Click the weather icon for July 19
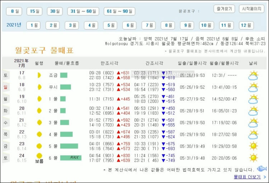 point(253,99)
